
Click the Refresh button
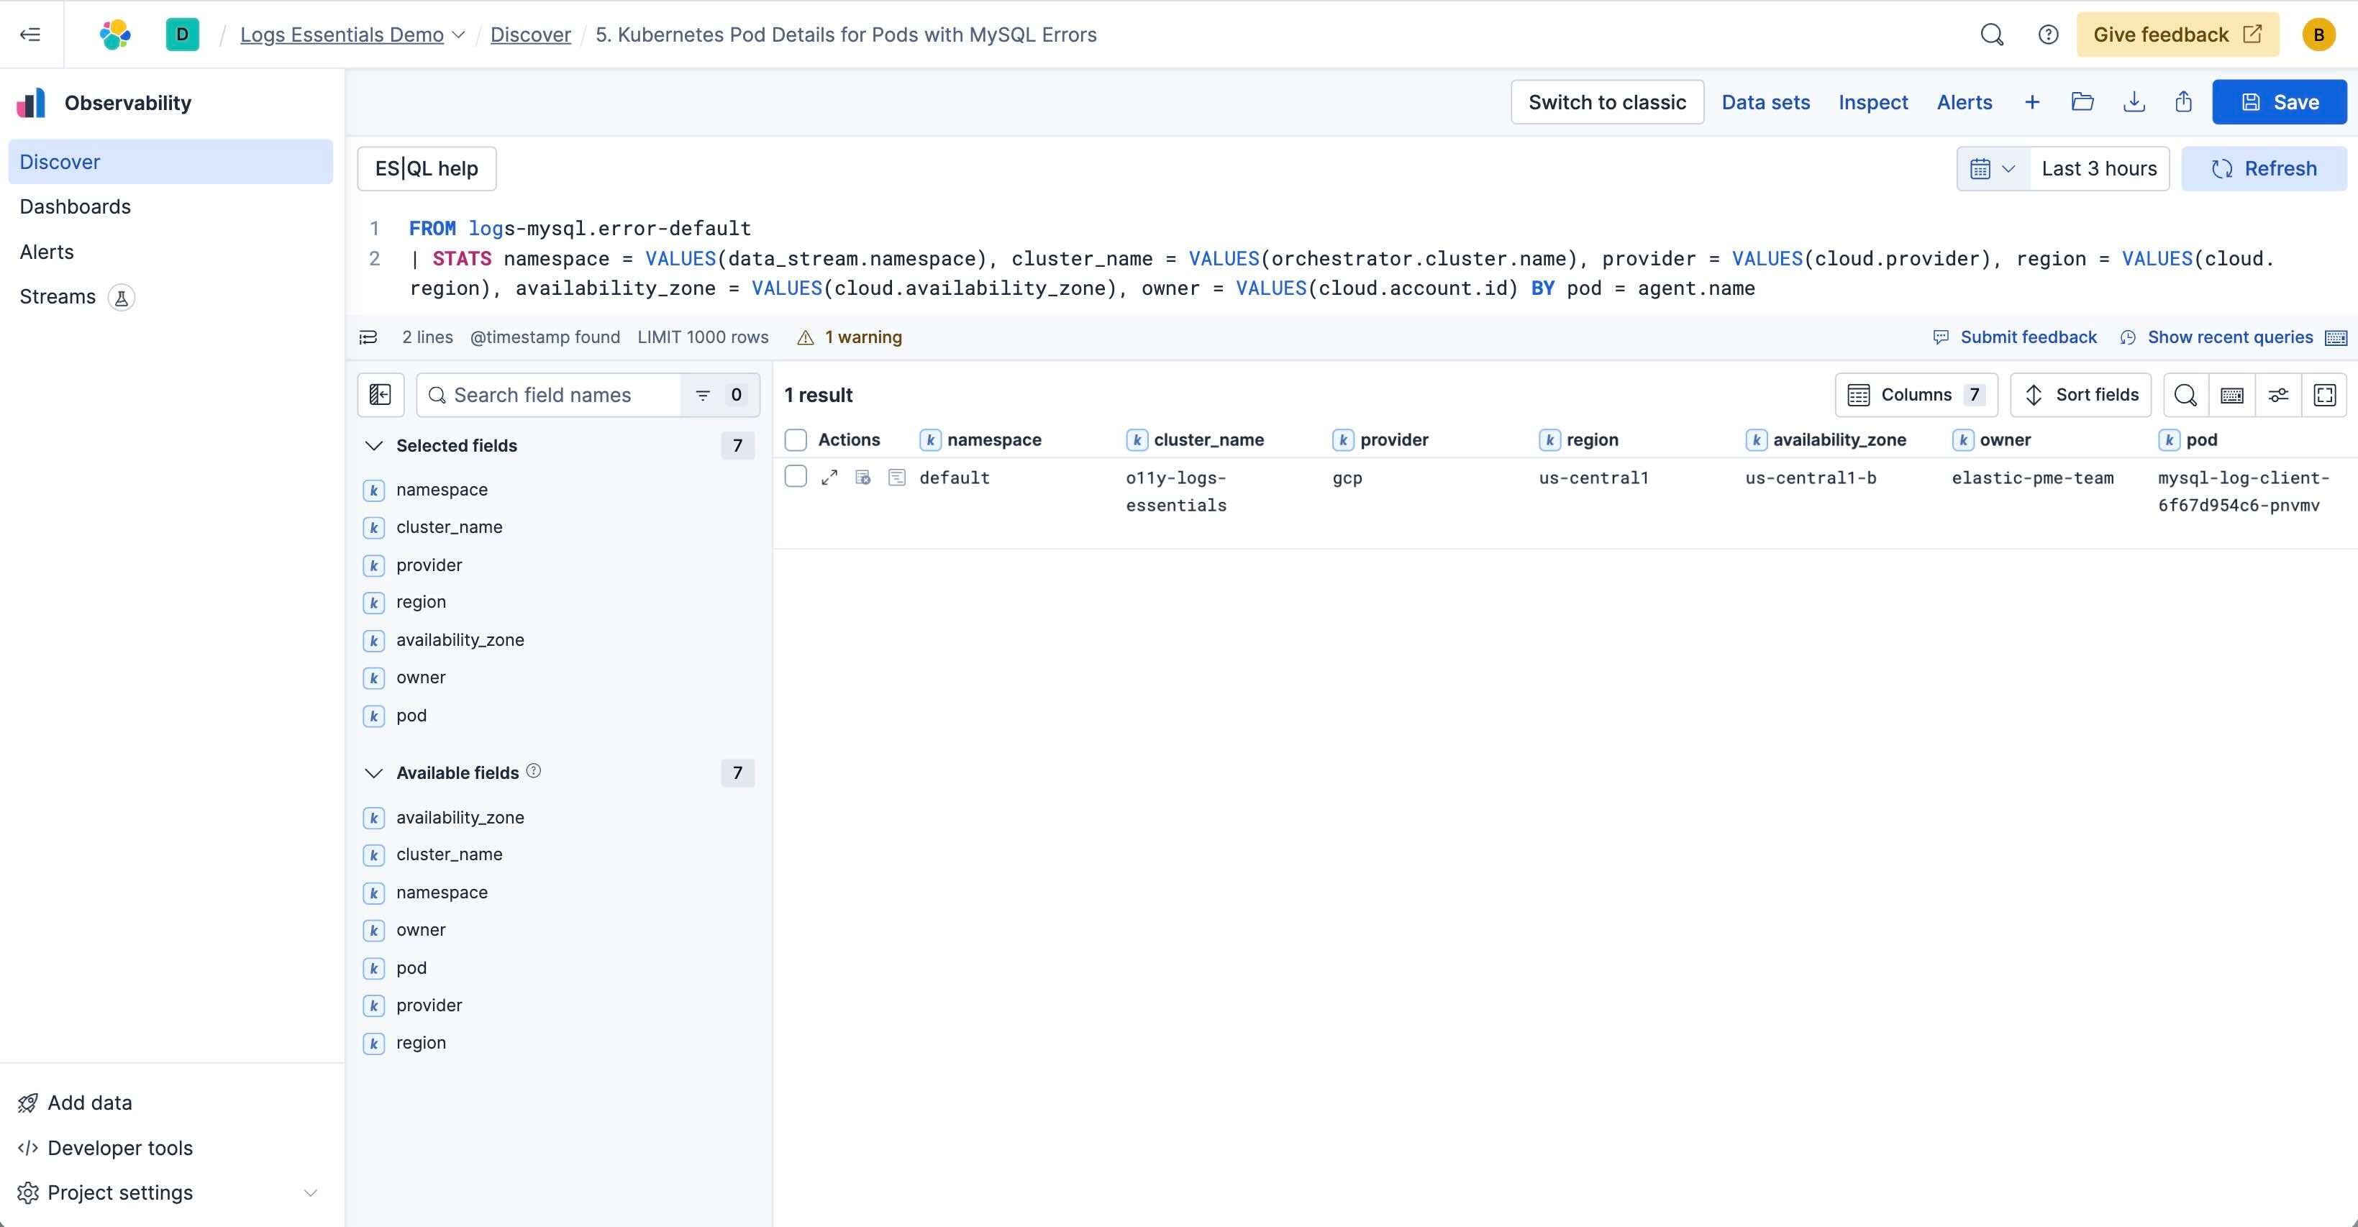point(2264,168)
